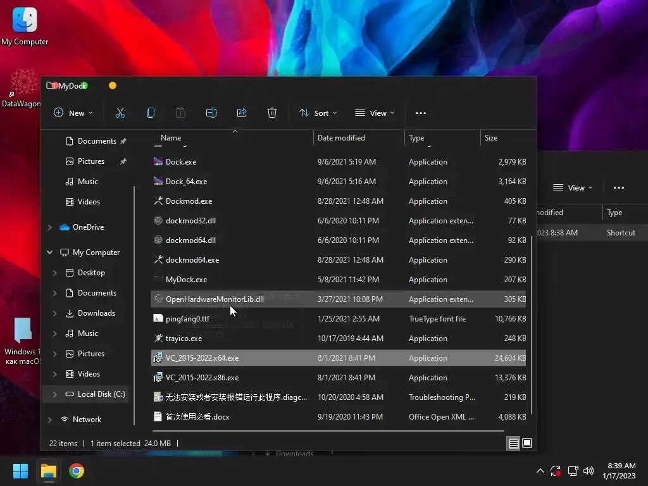Select the trayico.exe file
Viewport: 648px width, 486px height.
pos(339,338)
